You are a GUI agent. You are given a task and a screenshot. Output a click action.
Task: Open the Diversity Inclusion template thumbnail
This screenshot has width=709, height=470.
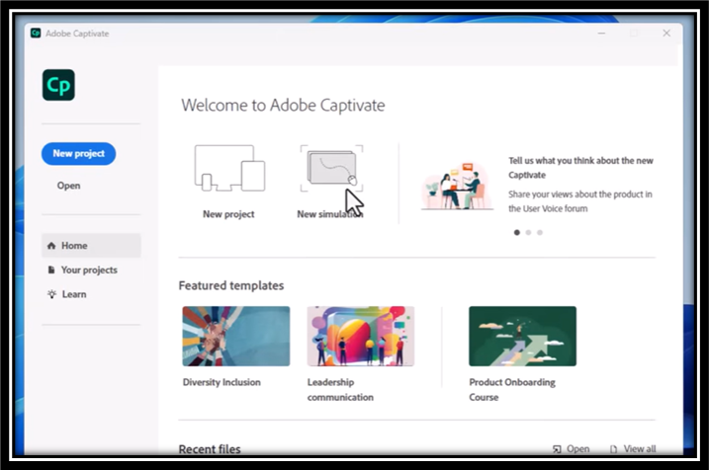(x=235, y=336)
